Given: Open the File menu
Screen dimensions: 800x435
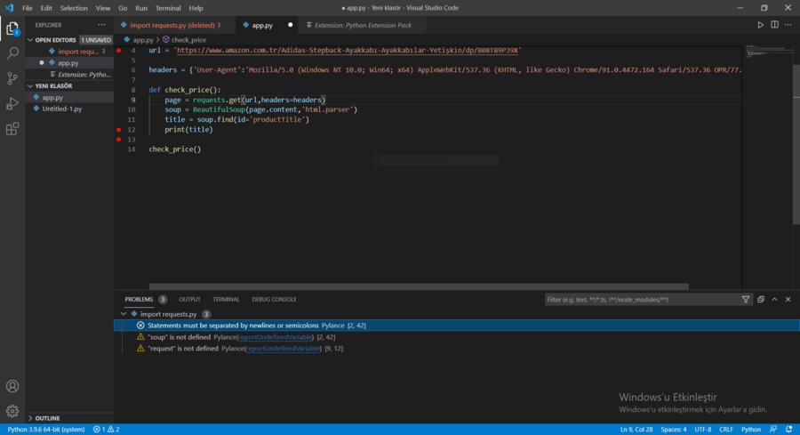Looking at the screenshot, I should pyautogui.click(x=27, y=8).
